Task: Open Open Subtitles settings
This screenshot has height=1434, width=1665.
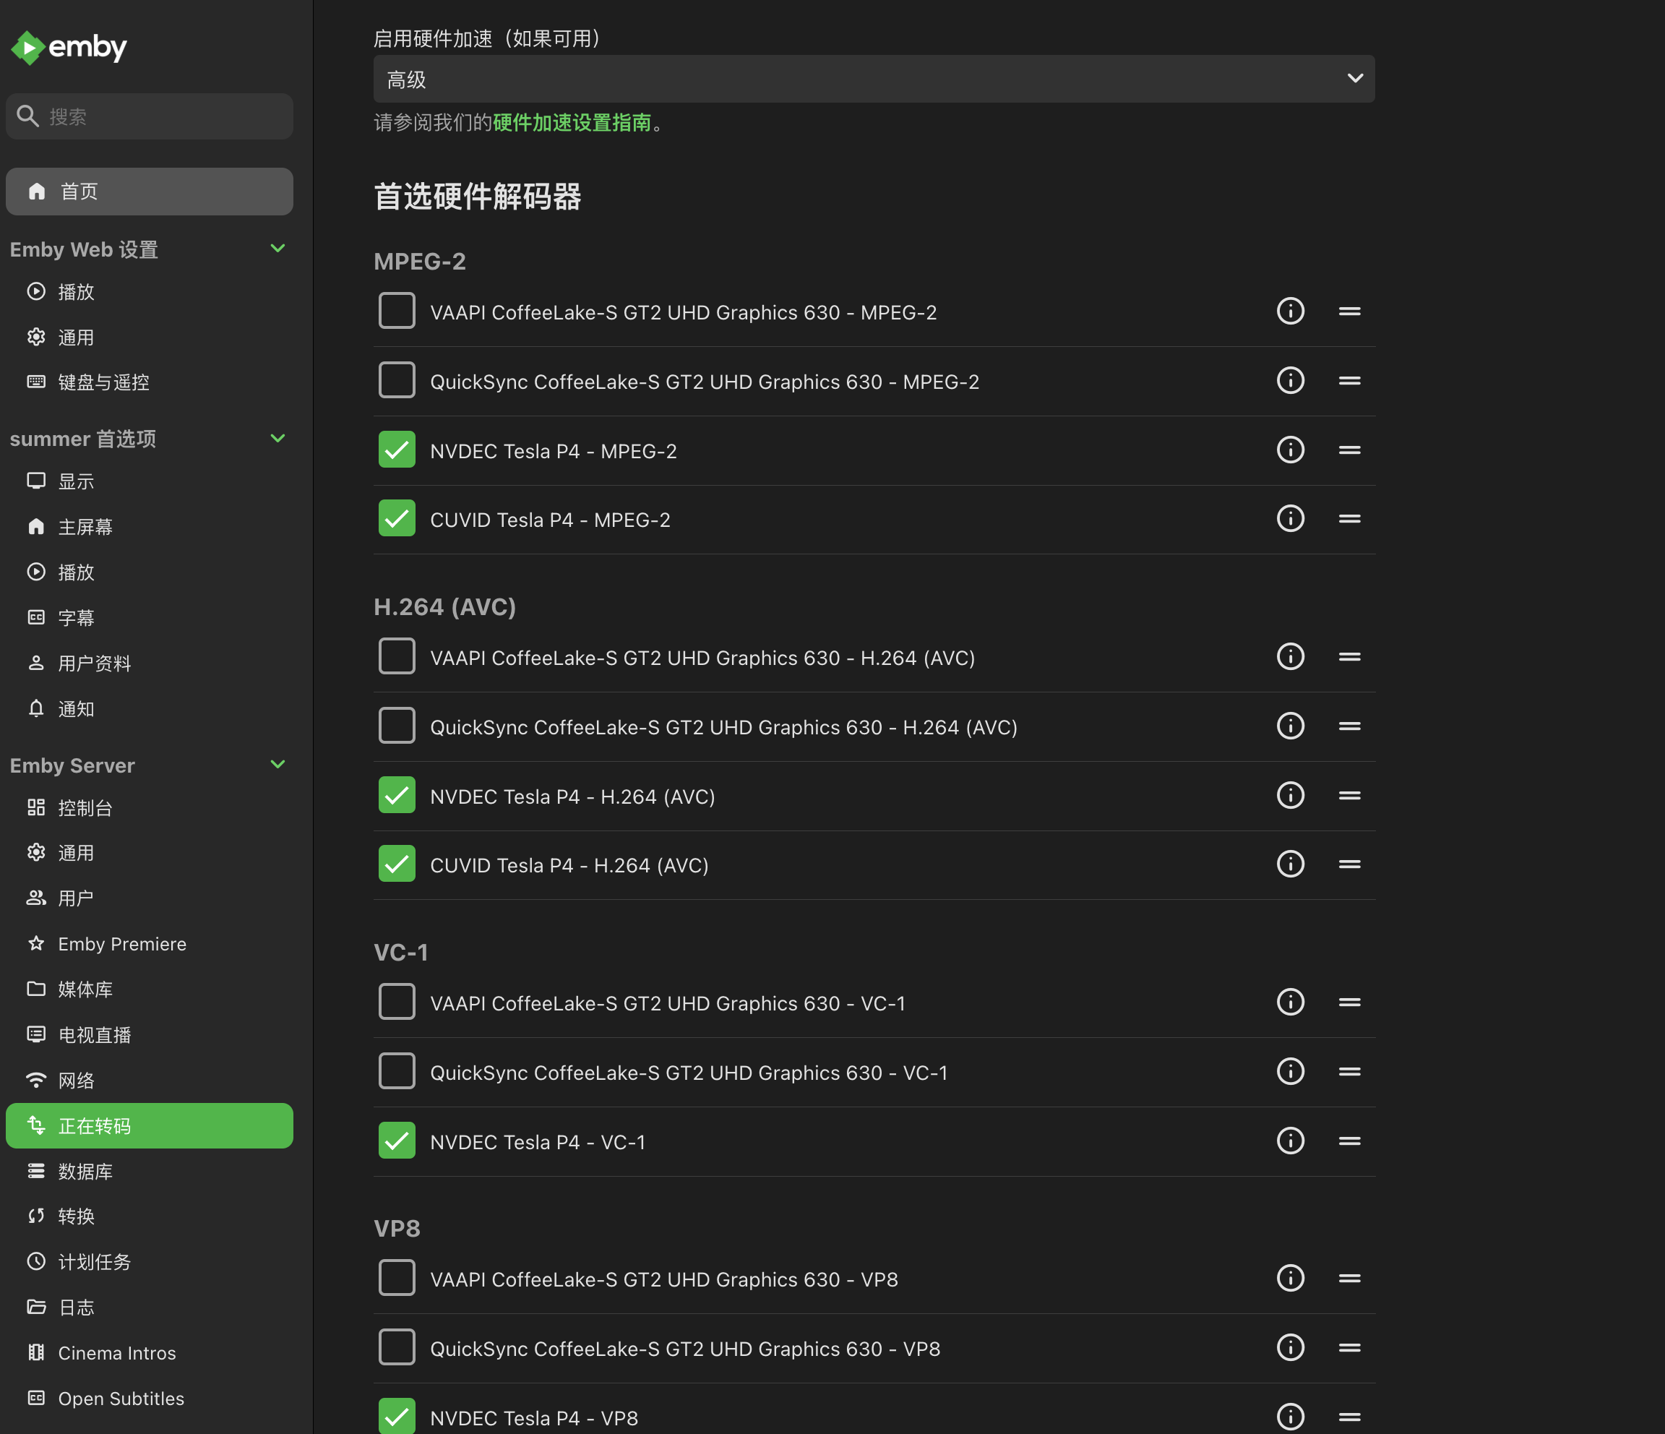Action: pos(150,1399)
